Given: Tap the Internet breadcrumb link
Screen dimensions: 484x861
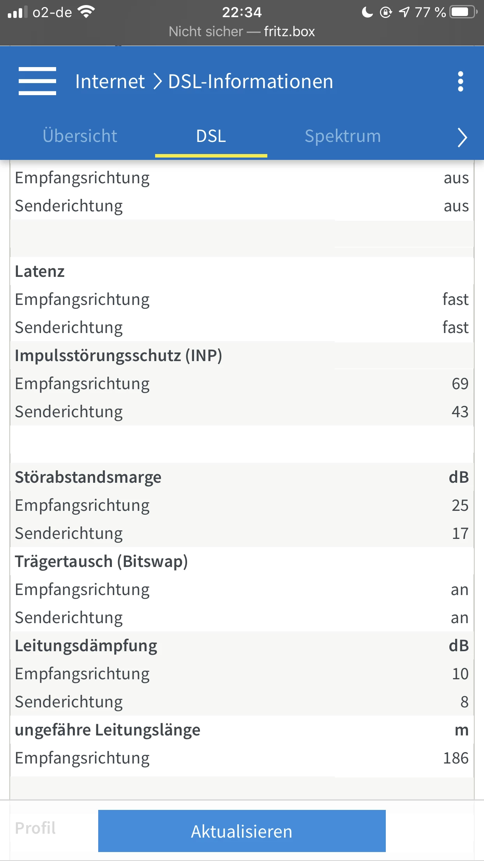Looking at the screenshot, I should (x=110, y=81).
